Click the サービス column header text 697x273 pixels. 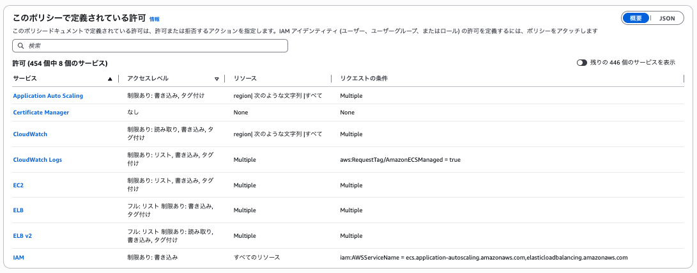tap(25, 78)
